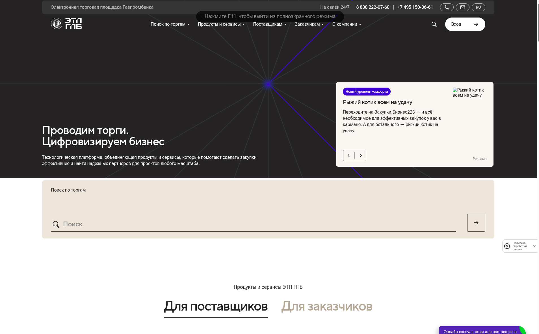Close the Политика обработки данных popup
The image size is (539, 334).
tap(534, 246)
